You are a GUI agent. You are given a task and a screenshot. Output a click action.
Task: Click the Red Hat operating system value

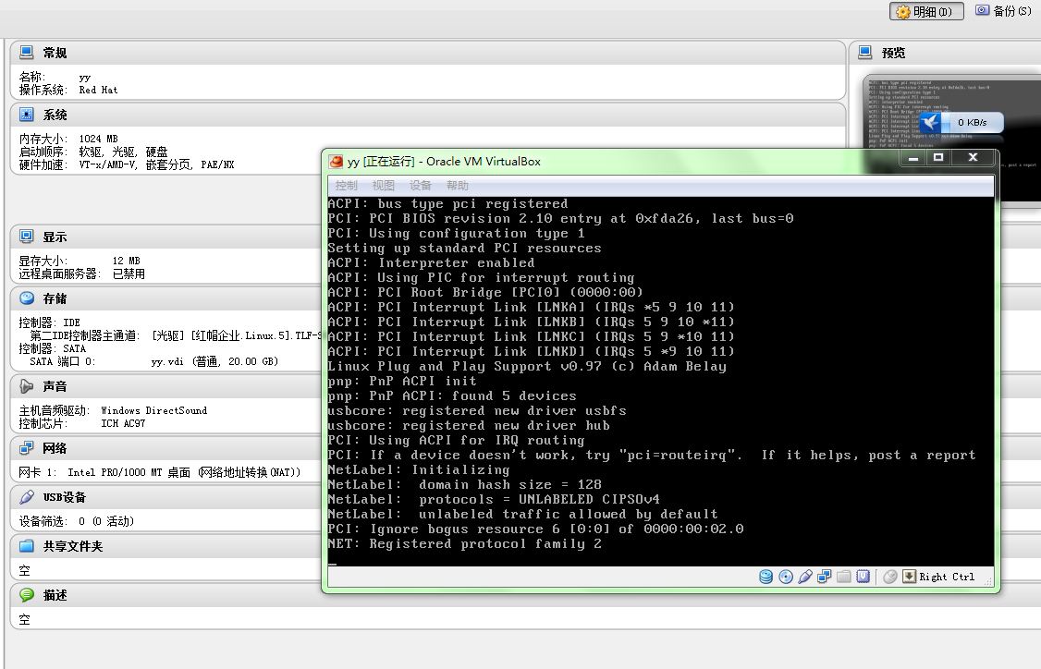pos(98,91)
